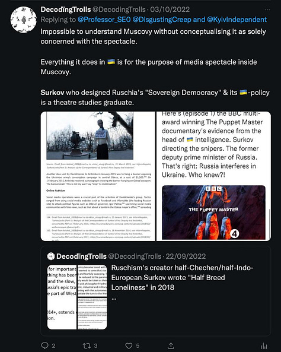Expand the quoted tweet ellipsis text

[114, 299]
